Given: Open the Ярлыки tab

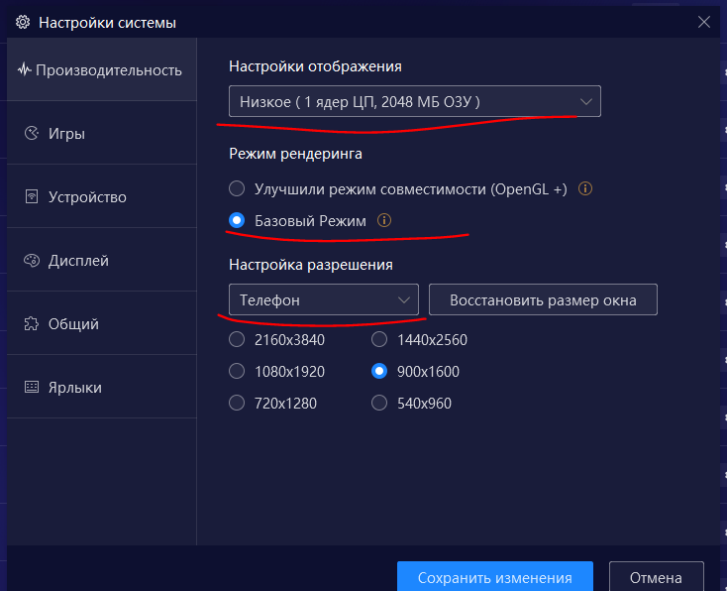Looking at the screenshot, I should click(102, 387).
